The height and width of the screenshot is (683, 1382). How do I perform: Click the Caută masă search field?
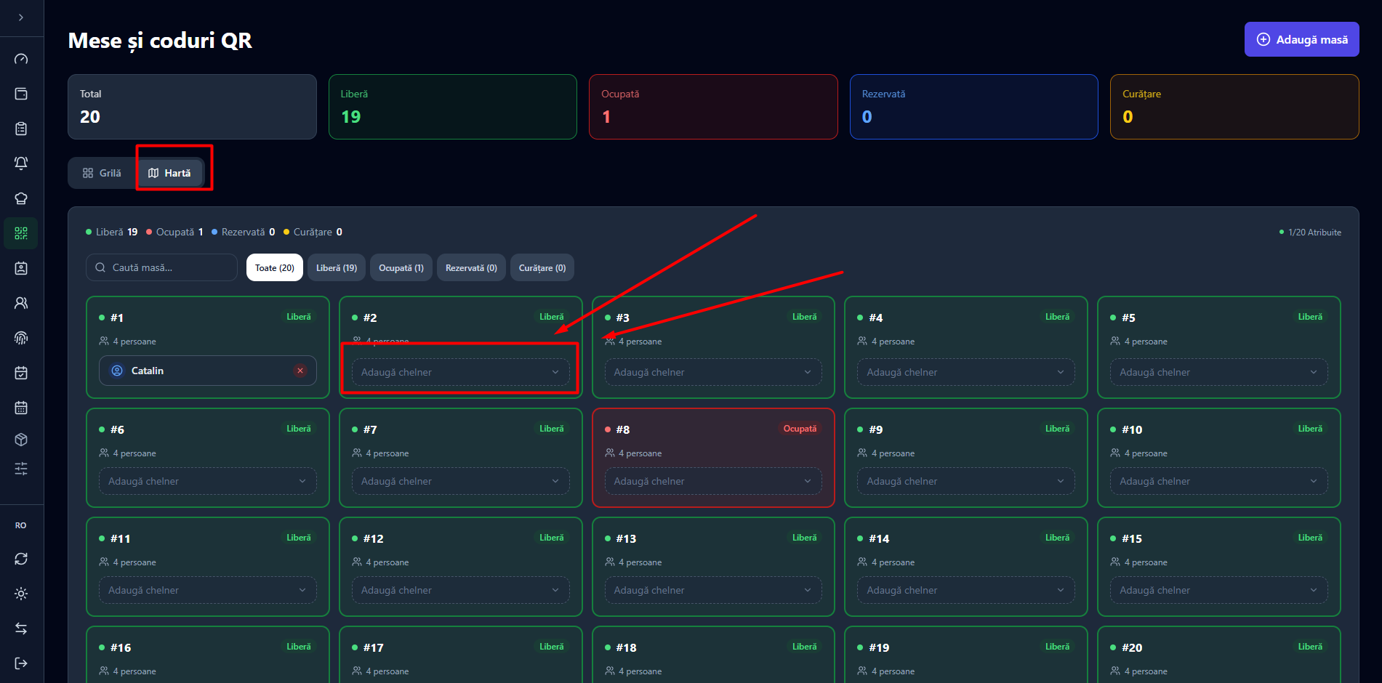(161, 267)
